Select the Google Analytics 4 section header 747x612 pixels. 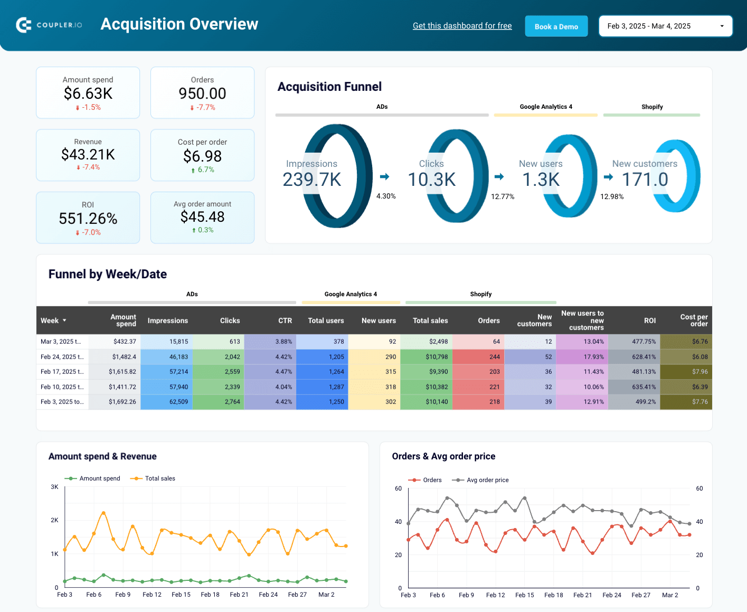(546, 107)
